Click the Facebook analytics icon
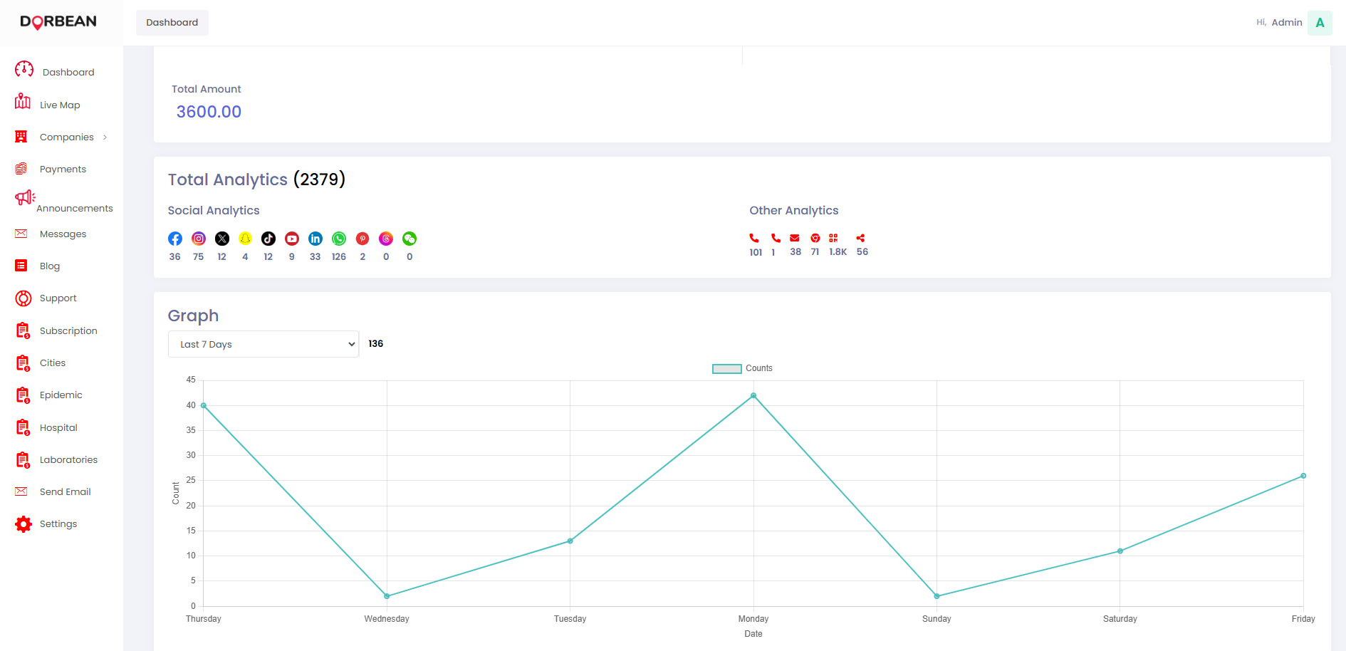This screenshot has height=651, width=1346. pos(175,239)
